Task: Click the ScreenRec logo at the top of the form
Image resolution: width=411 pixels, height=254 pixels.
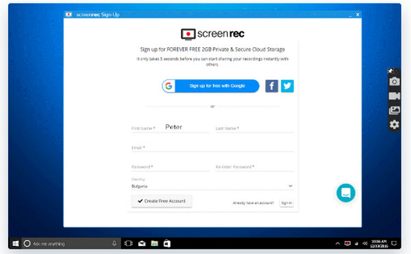Action: click(x=212, y=34)
